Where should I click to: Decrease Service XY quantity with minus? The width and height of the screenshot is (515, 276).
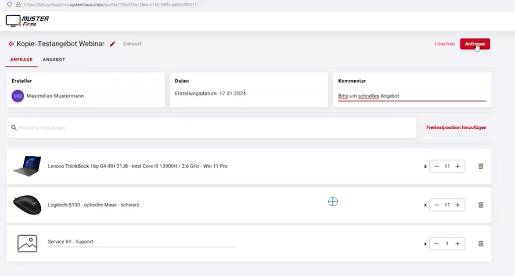tap(436, 244)
